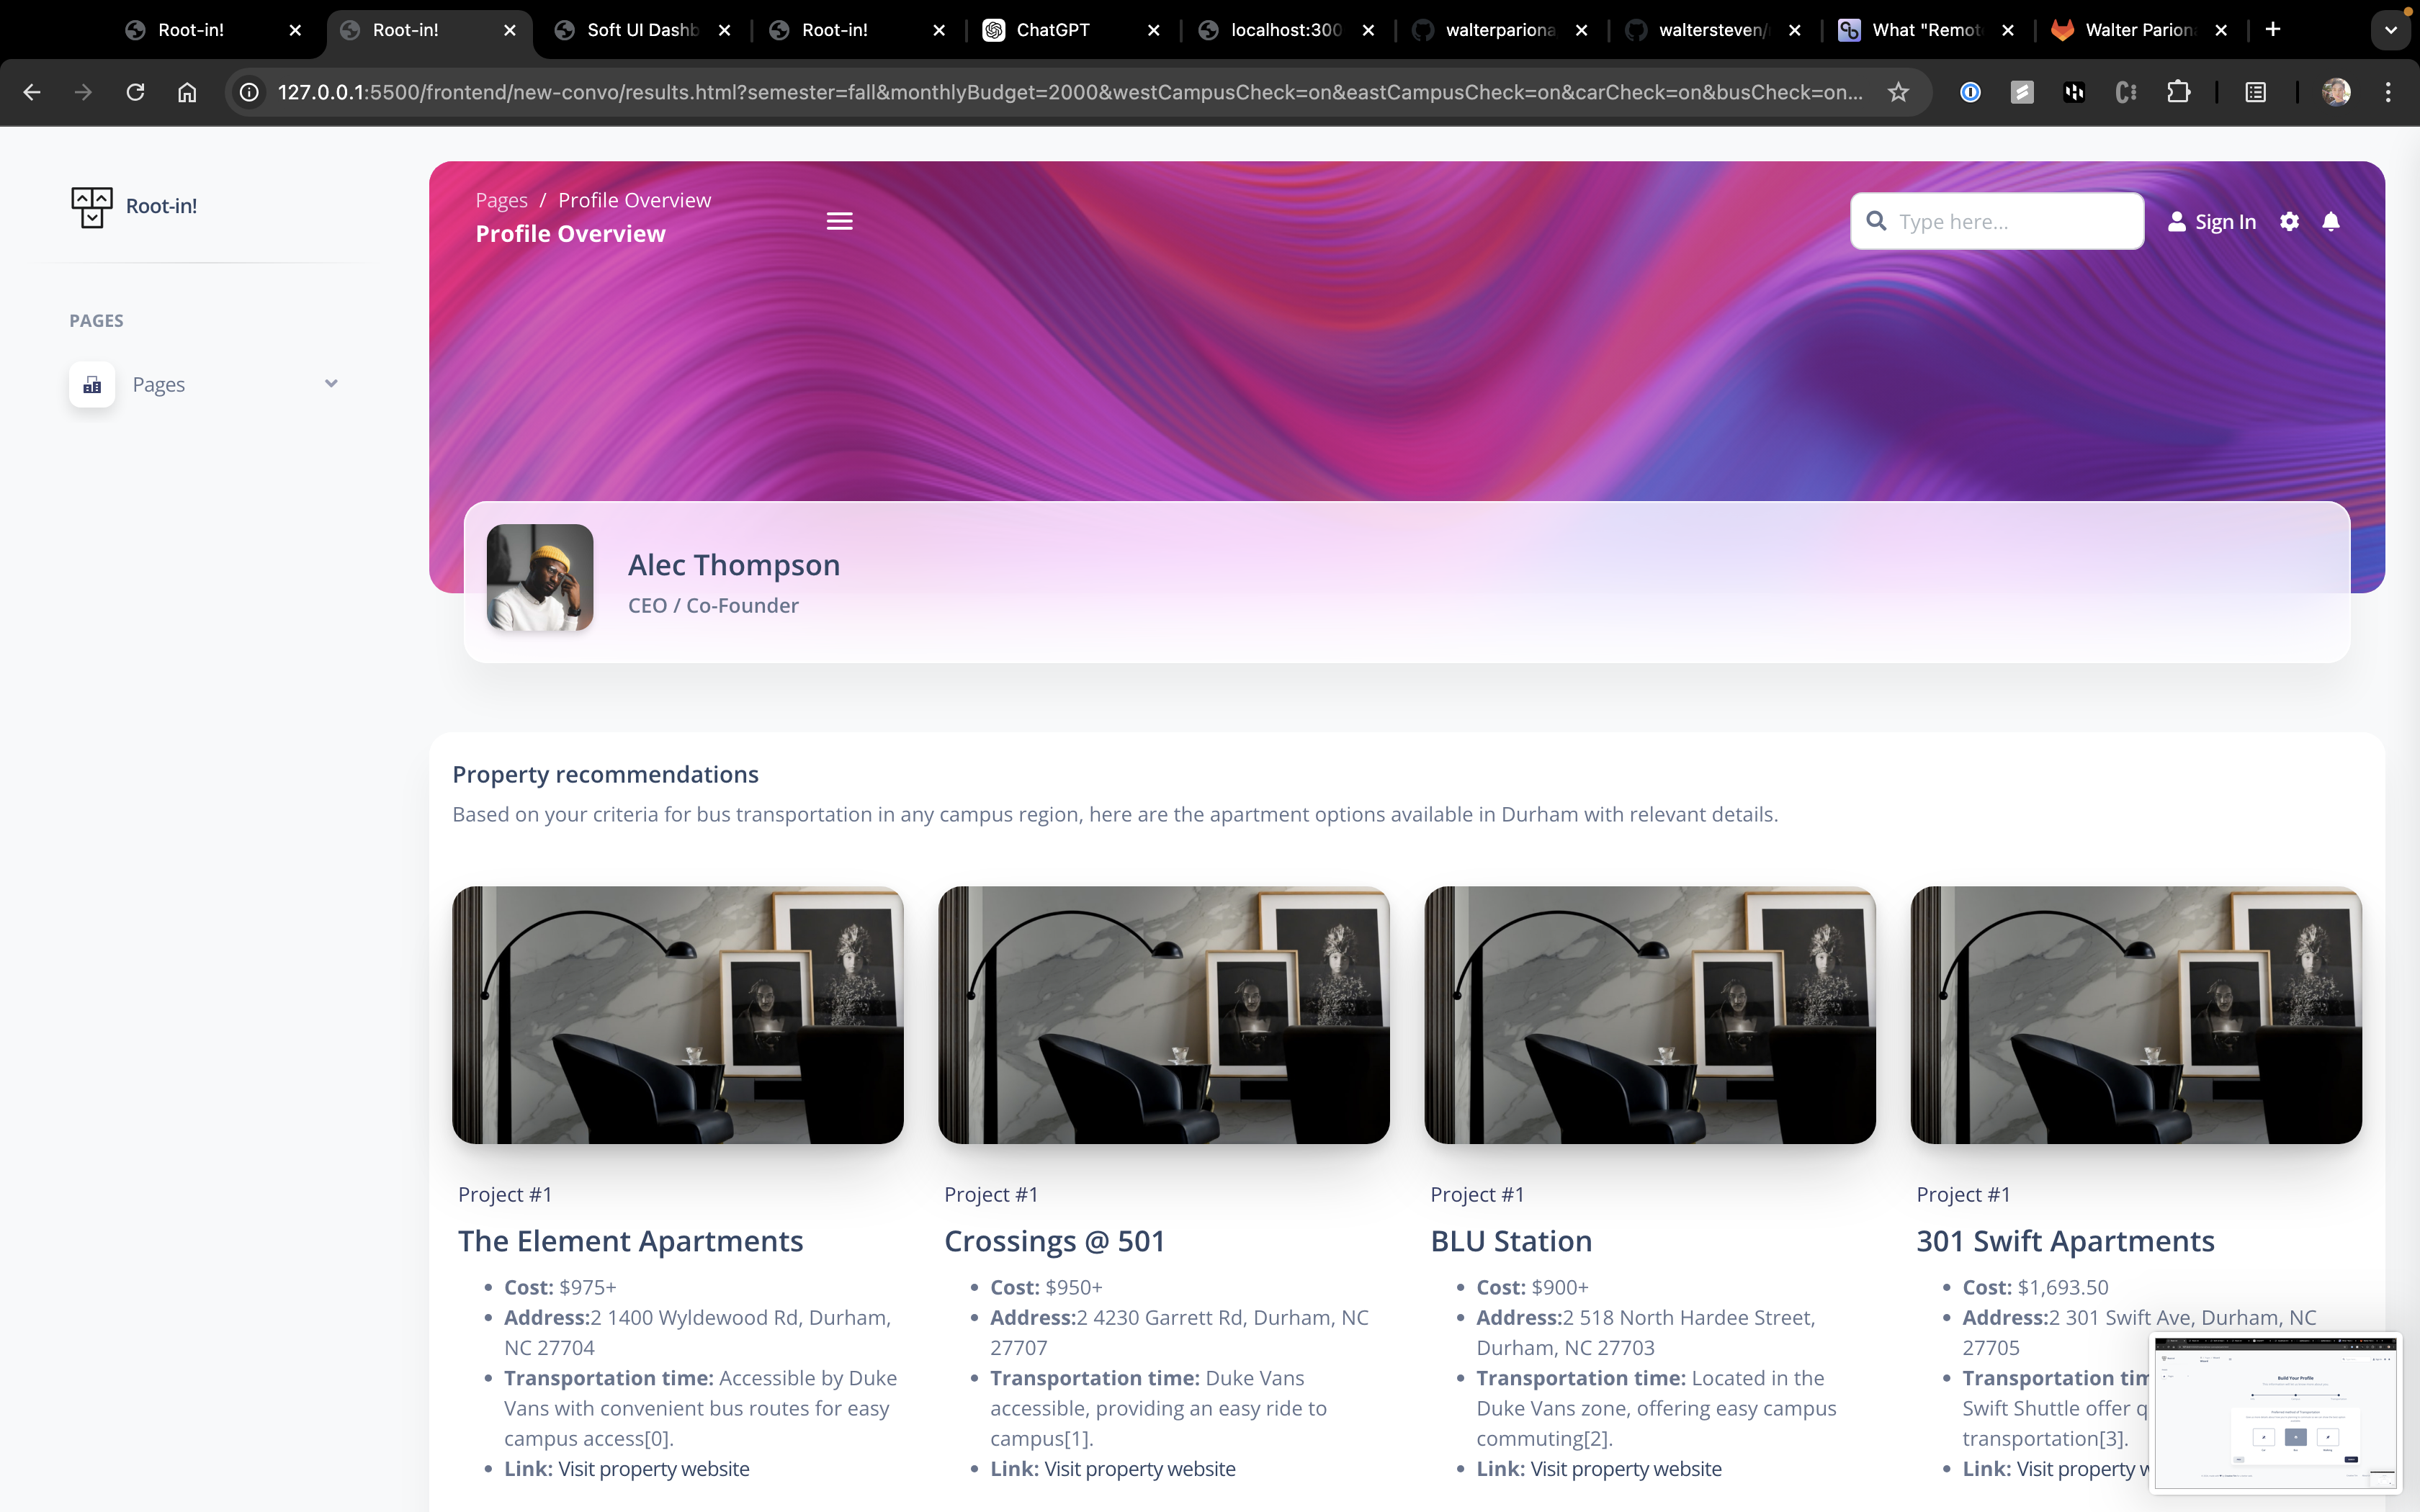Screen dimensions: 2420x1512
Task: Click the notification bell icon
Action: (x=2331, y=221)
